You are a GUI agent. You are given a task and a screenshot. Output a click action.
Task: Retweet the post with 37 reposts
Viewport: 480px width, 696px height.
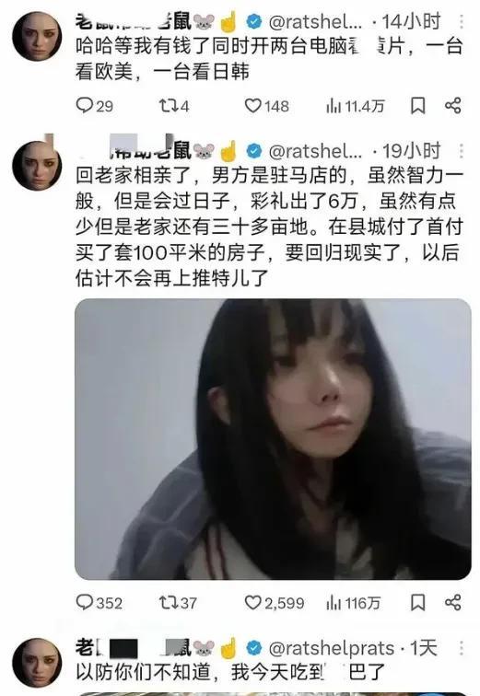coord(178,602)
